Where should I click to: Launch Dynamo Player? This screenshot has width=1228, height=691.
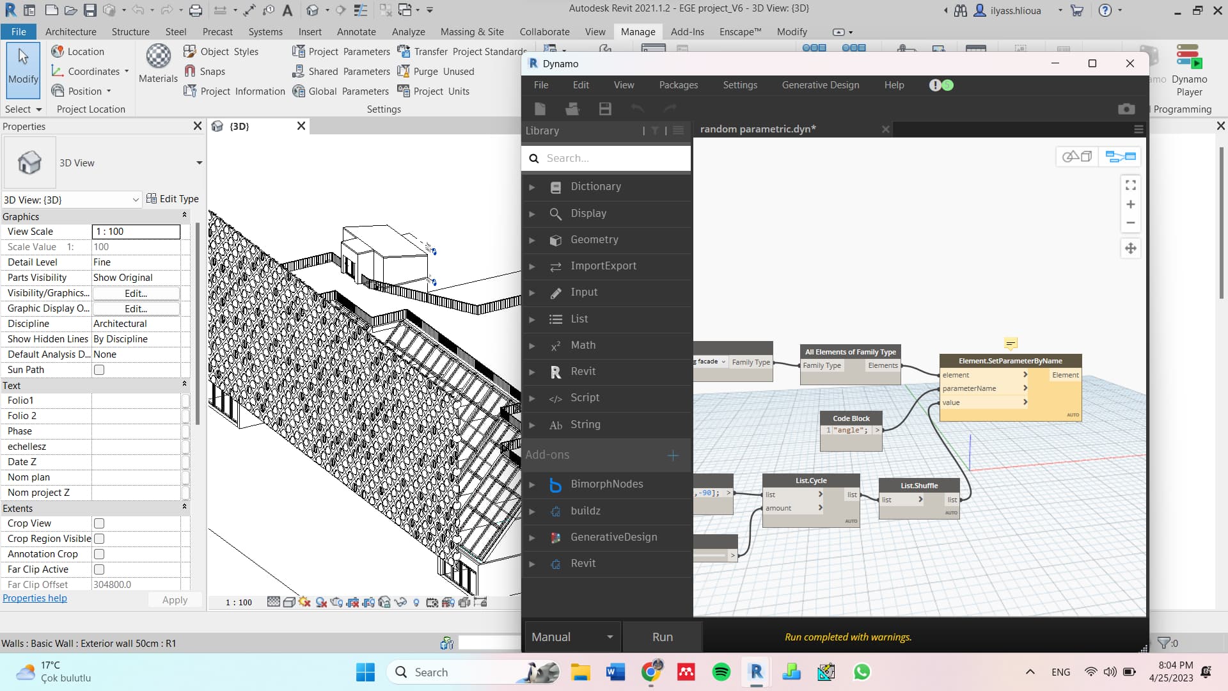click(x=1189, y=70)
